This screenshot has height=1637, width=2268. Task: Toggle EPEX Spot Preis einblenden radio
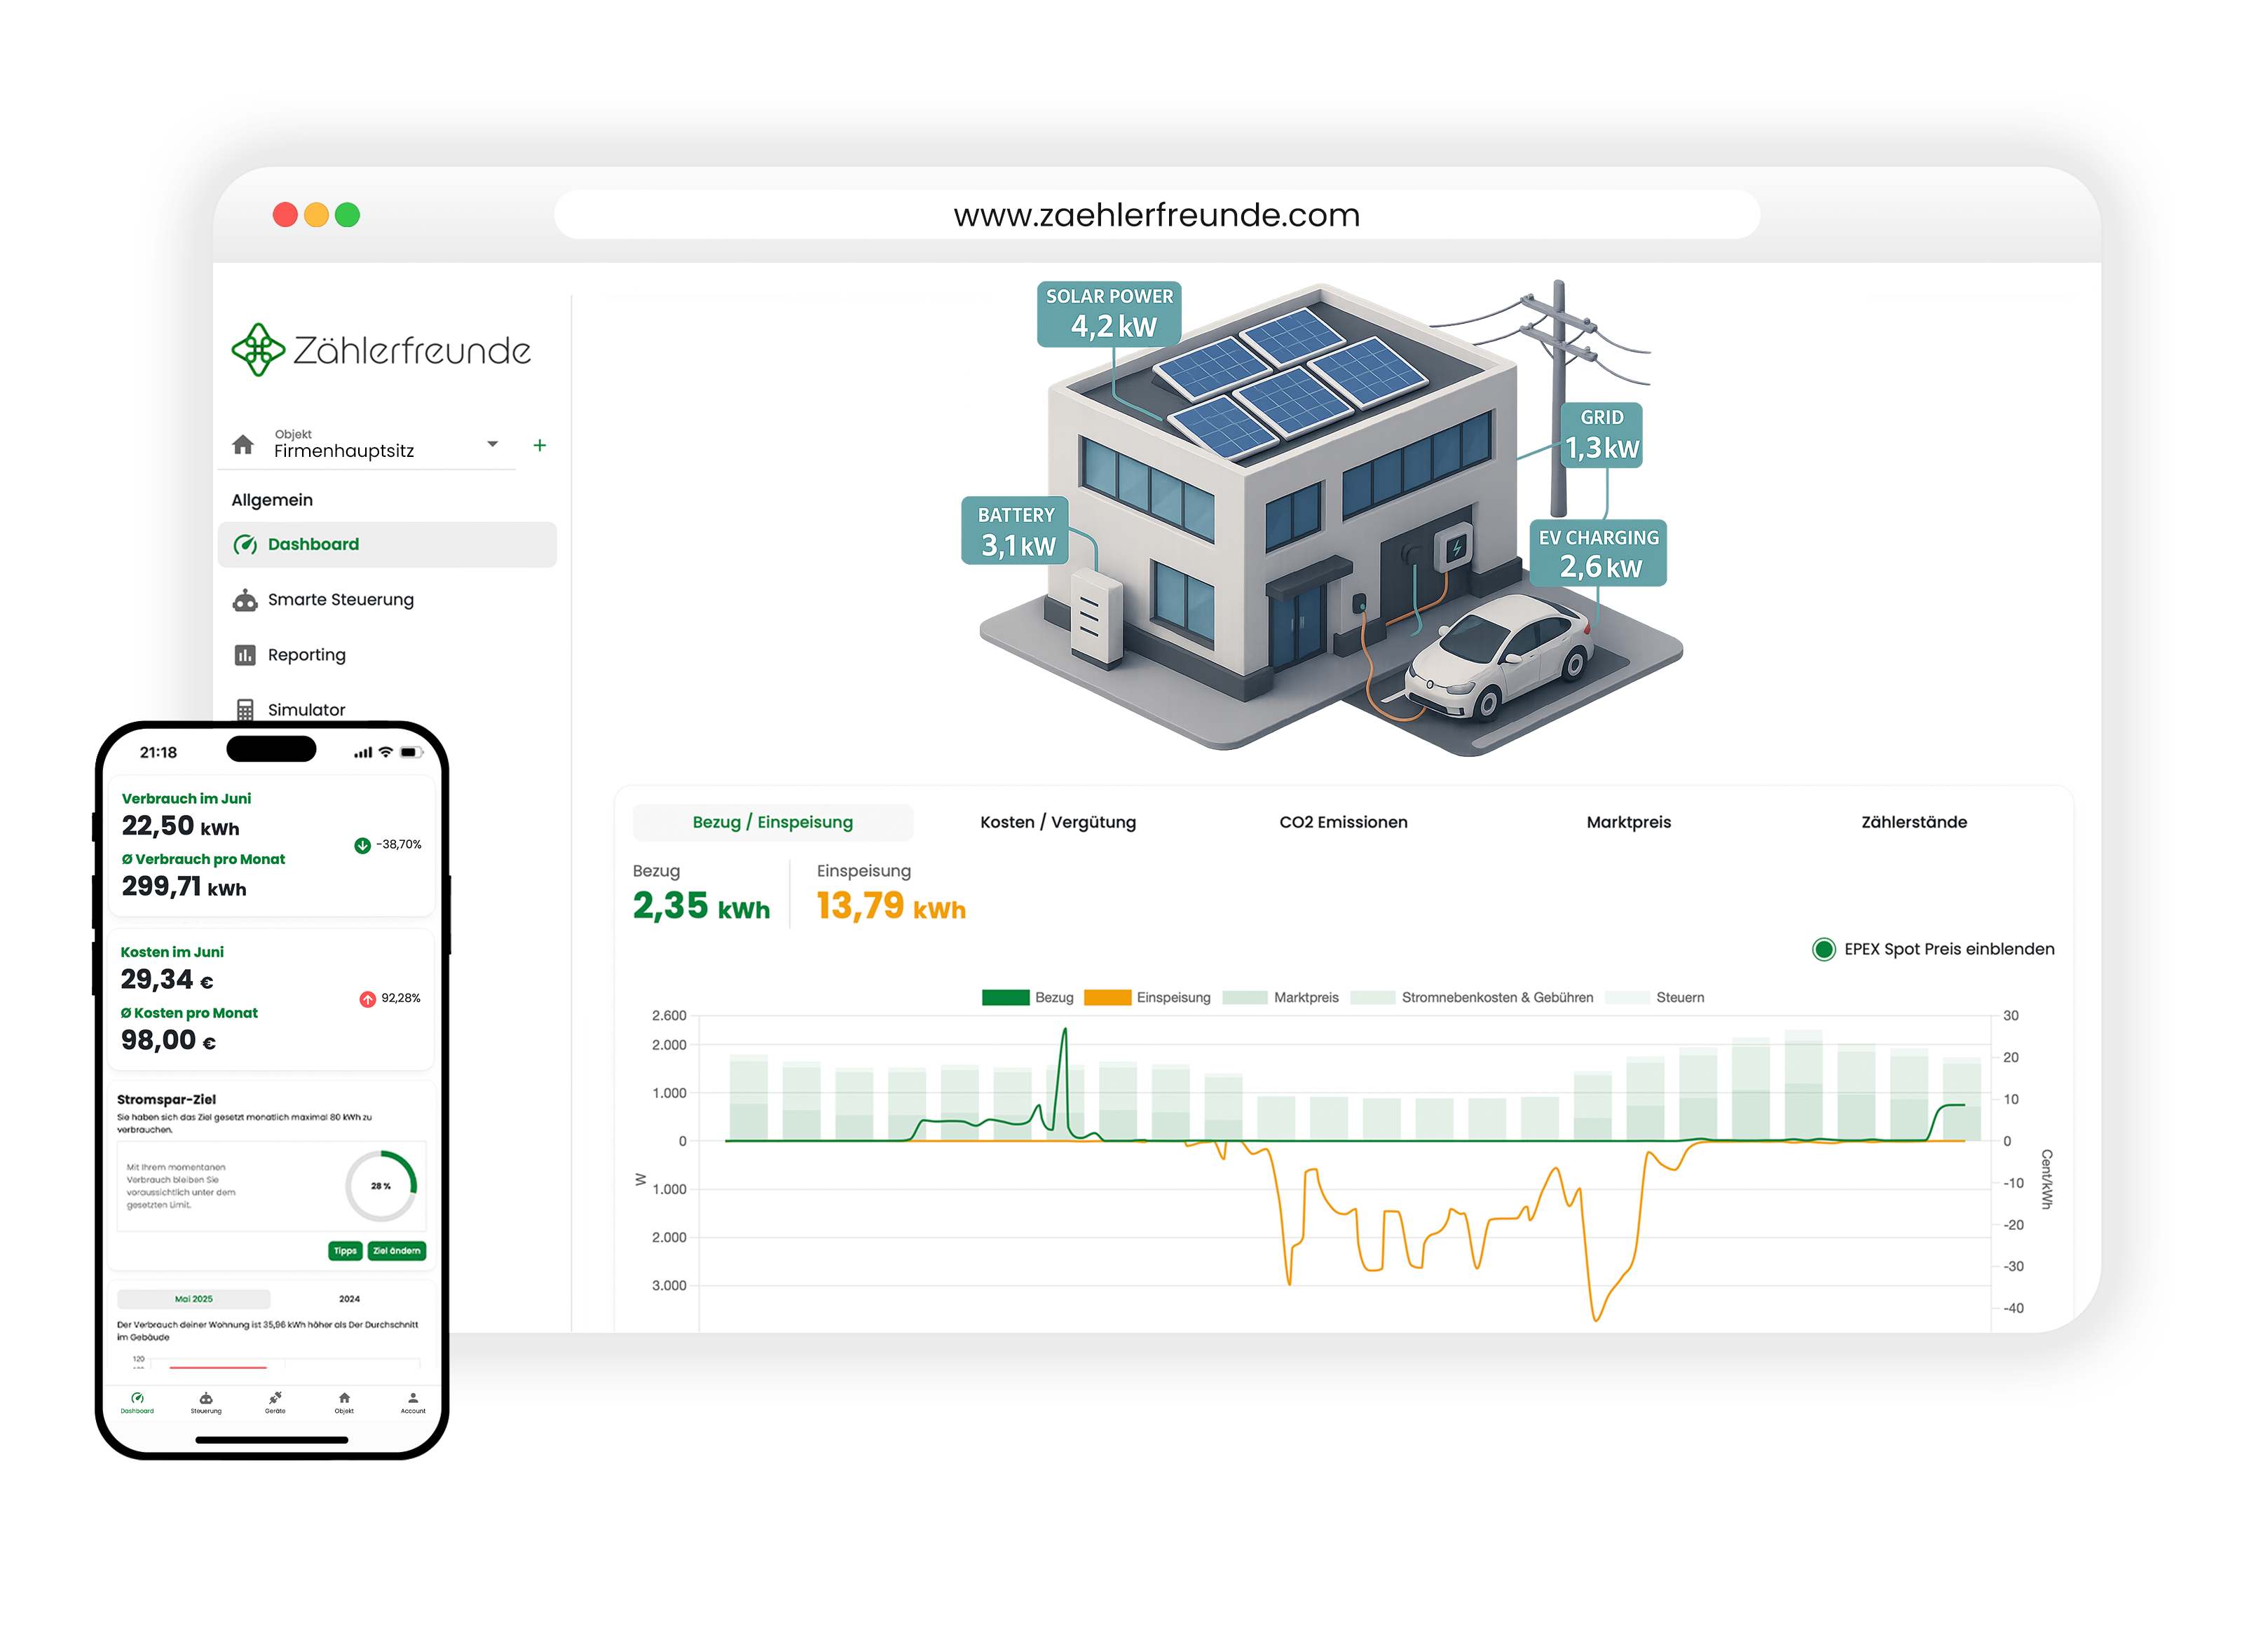(1824, 949)
